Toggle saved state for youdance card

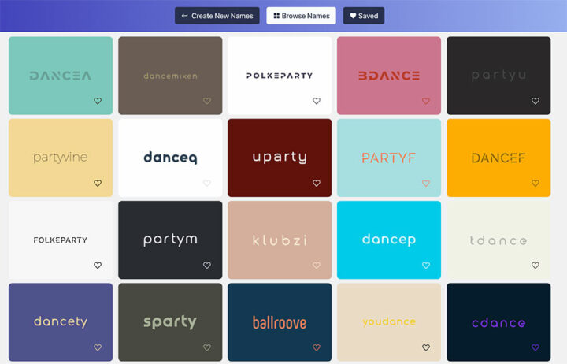(x=426, y=347)
